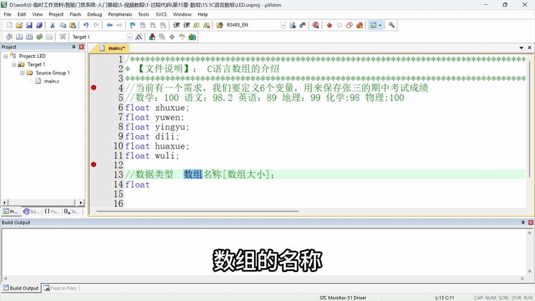Click the Batch Build icon
535x301 pixels.
[x=39, y=37]
